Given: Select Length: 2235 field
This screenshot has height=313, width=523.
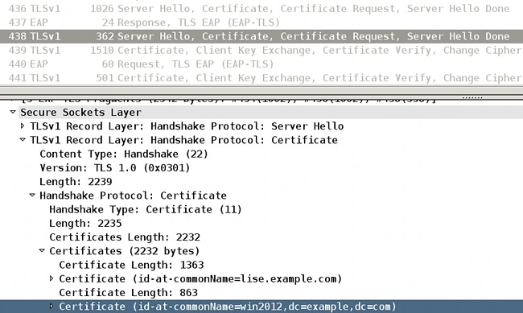Looking at the screenshot, I should 85,223.
